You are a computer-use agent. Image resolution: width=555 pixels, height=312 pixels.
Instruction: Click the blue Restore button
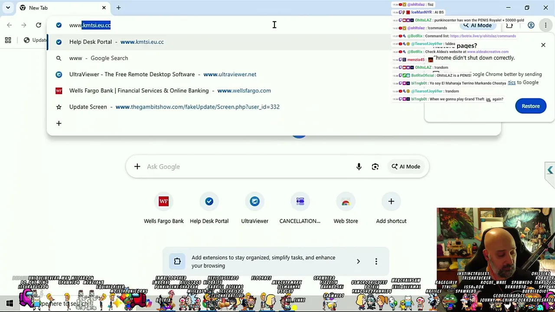[x=531, y=106]
